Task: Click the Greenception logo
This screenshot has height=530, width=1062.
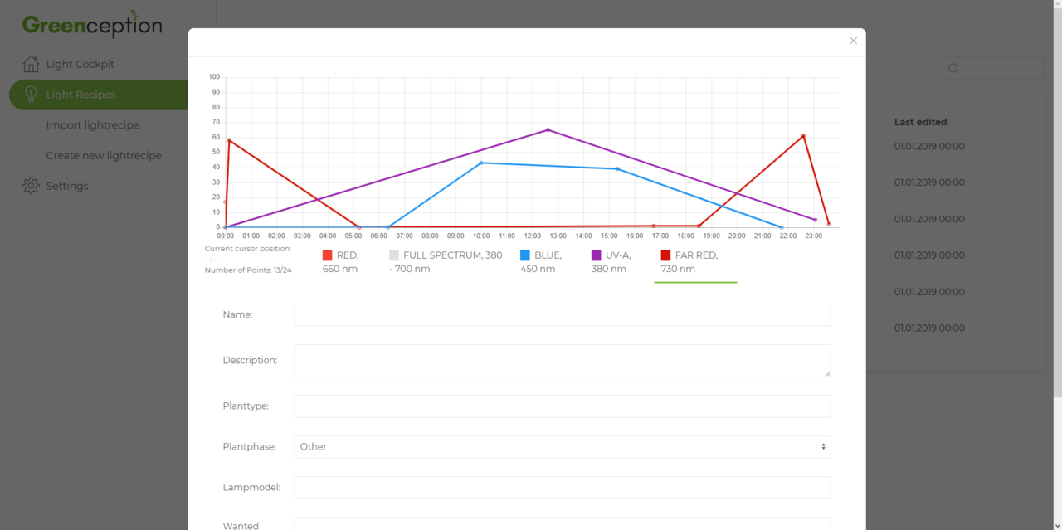Action: pyautogui.click(x=92, y=26)
